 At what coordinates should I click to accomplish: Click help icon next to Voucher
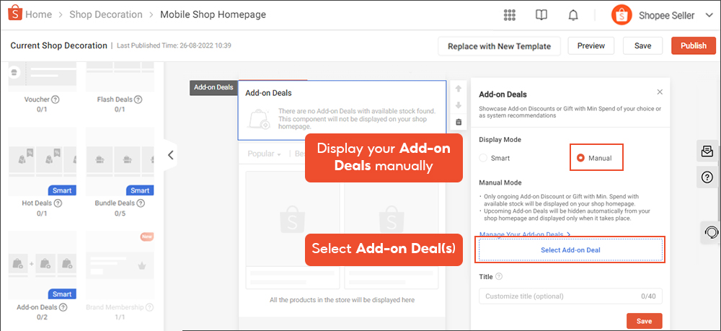click(x=56, y=100)
